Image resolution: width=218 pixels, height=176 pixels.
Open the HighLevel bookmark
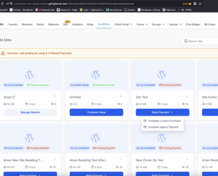point(169,10)
